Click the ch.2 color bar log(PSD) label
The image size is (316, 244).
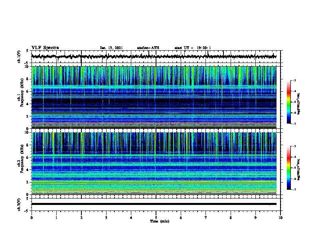click(299, 170)
